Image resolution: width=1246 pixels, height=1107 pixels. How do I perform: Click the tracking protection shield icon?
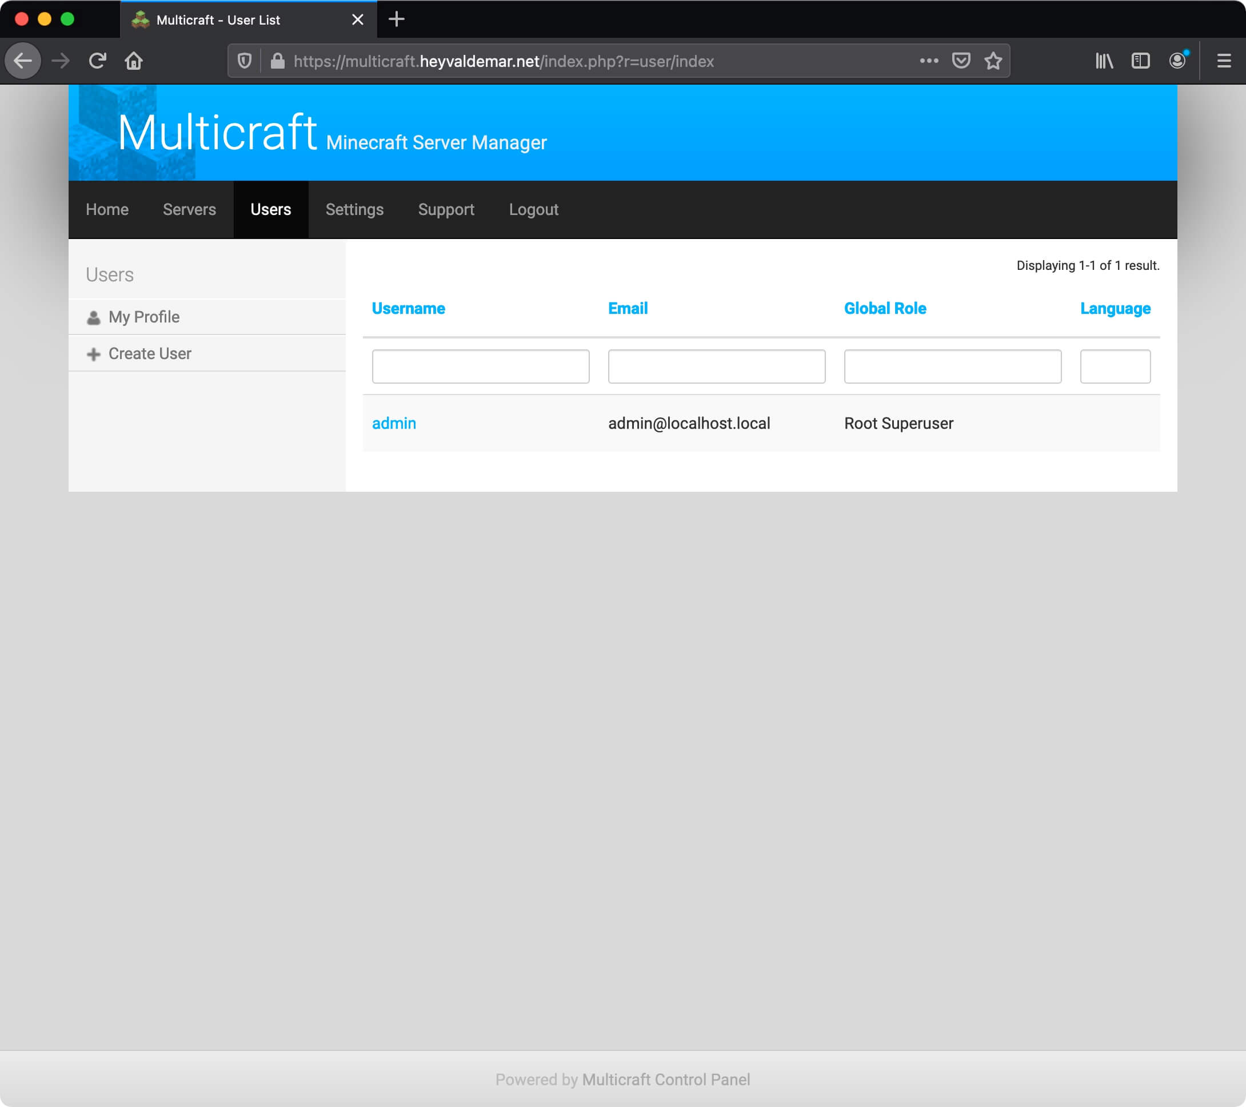245,61
